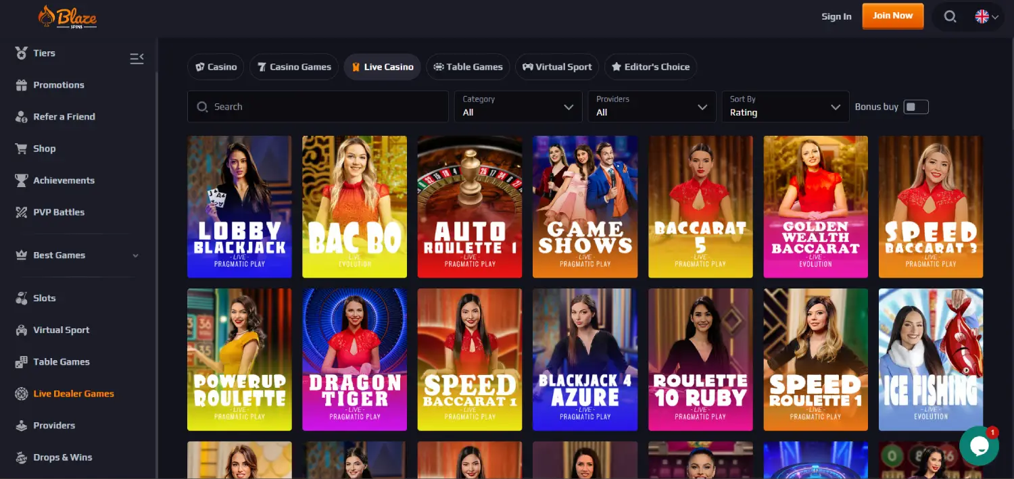Open the Bac Bo game tile
Screen dimensions: 1014x479
pyautogui.click(x=354, y=207)
